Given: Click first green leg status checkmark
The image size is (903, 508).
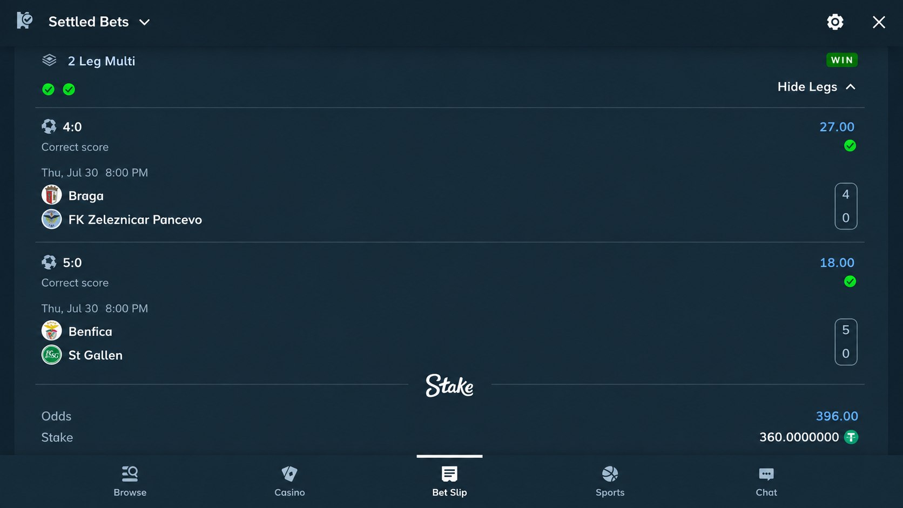Looking at the screenshot, I should (x=48, y=89).
